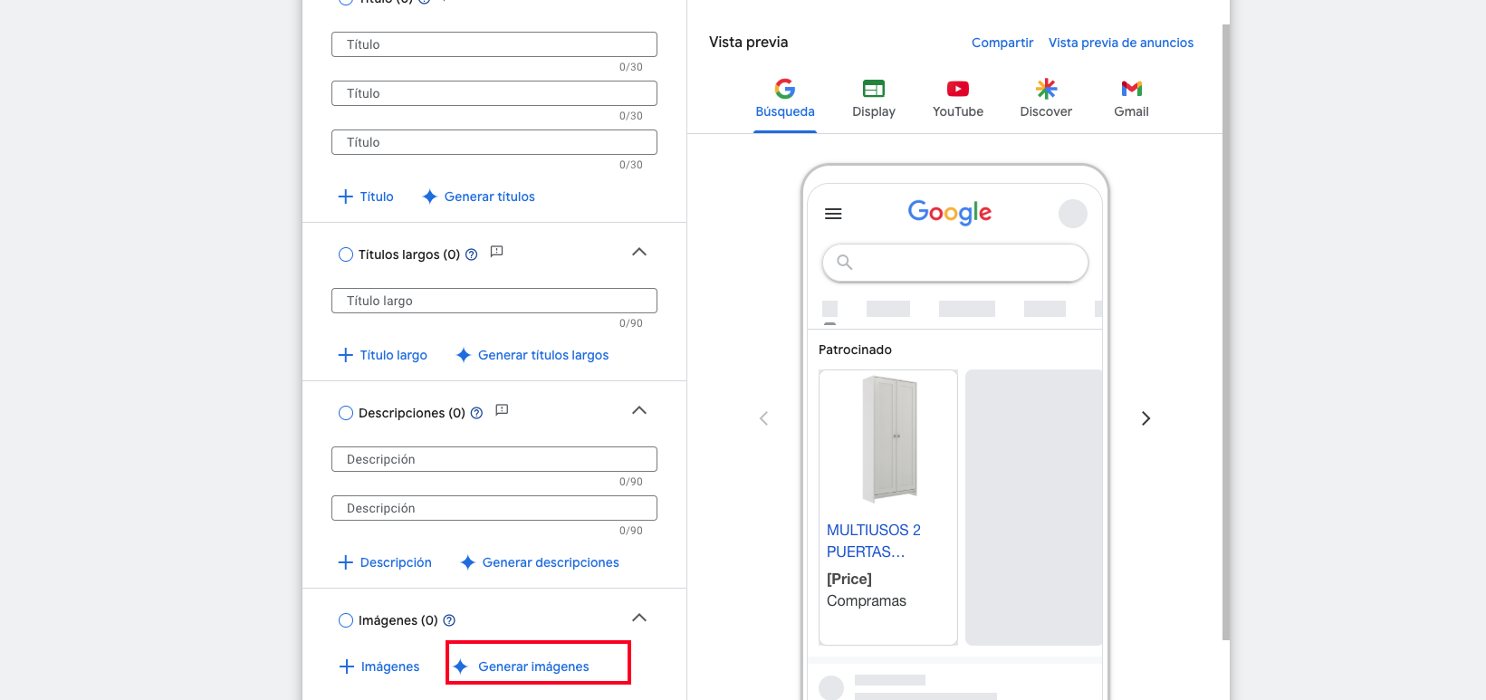1486x700 pixels.
Task: Click the Google logo in preview
Action: [950, 213]
